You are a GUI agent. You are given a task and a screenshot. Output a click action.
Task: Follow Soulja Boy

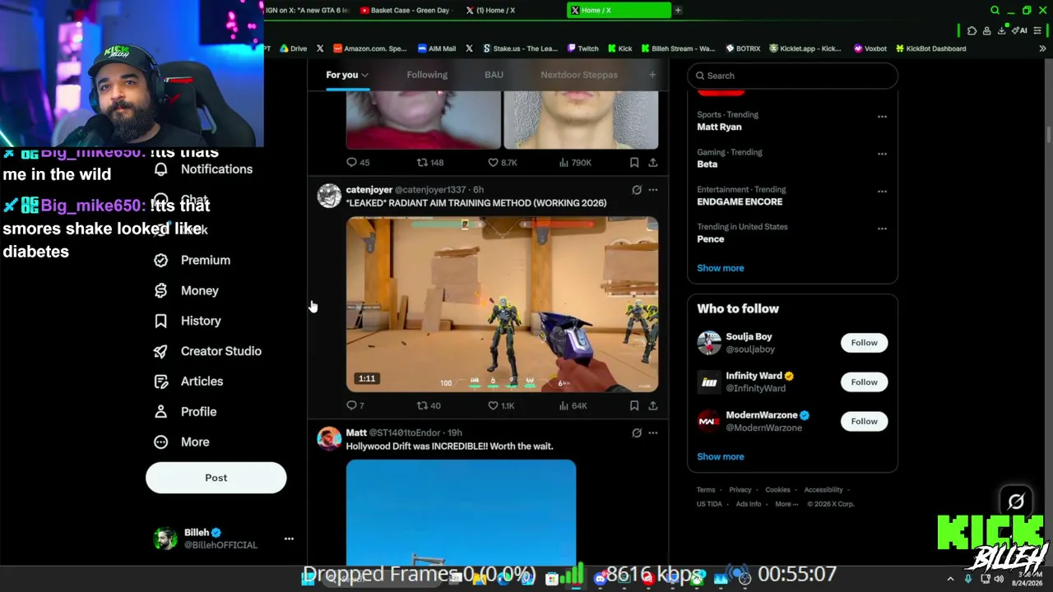tap(864, 343)
